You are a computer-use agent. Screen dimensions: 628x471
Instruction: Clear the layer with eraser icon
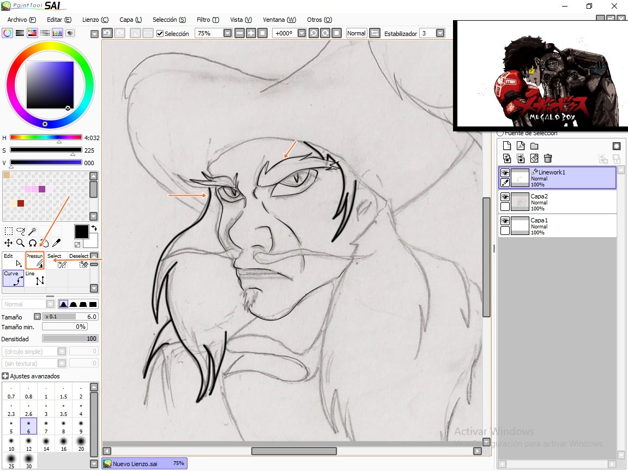(x=534, y=158)
